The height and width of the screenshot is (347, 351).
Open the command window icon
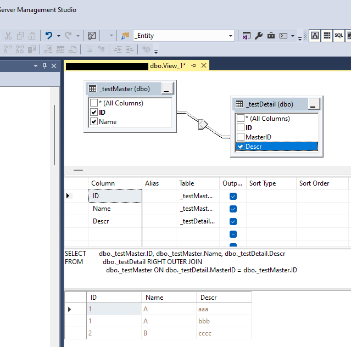tap(283, 36)
